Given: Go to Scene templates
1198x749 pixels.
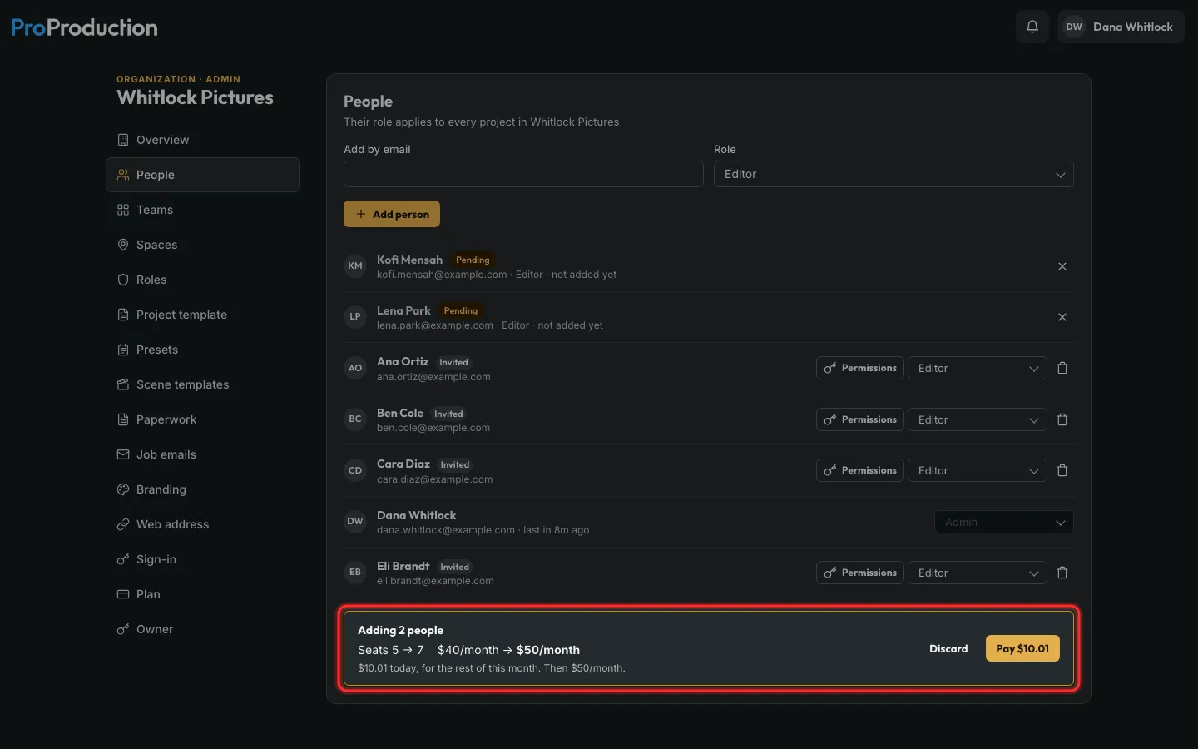Looking at the screenshot, I should tap(203, 384).
